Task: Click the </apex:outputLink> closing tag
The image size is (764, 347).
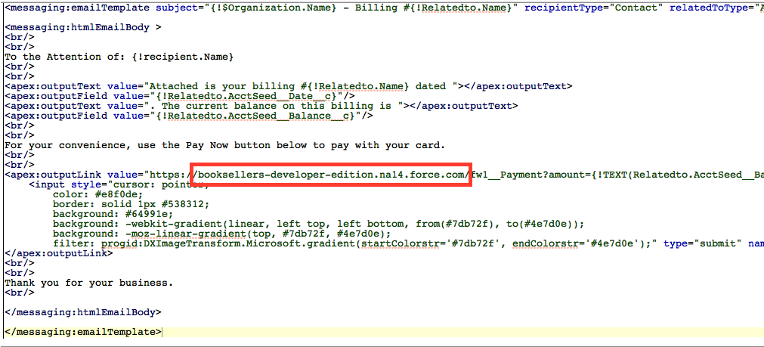Action: coord(58,253)
